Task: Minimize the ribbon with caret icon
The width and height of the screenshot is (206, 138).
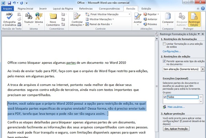Action: click(x=198, y=9)
